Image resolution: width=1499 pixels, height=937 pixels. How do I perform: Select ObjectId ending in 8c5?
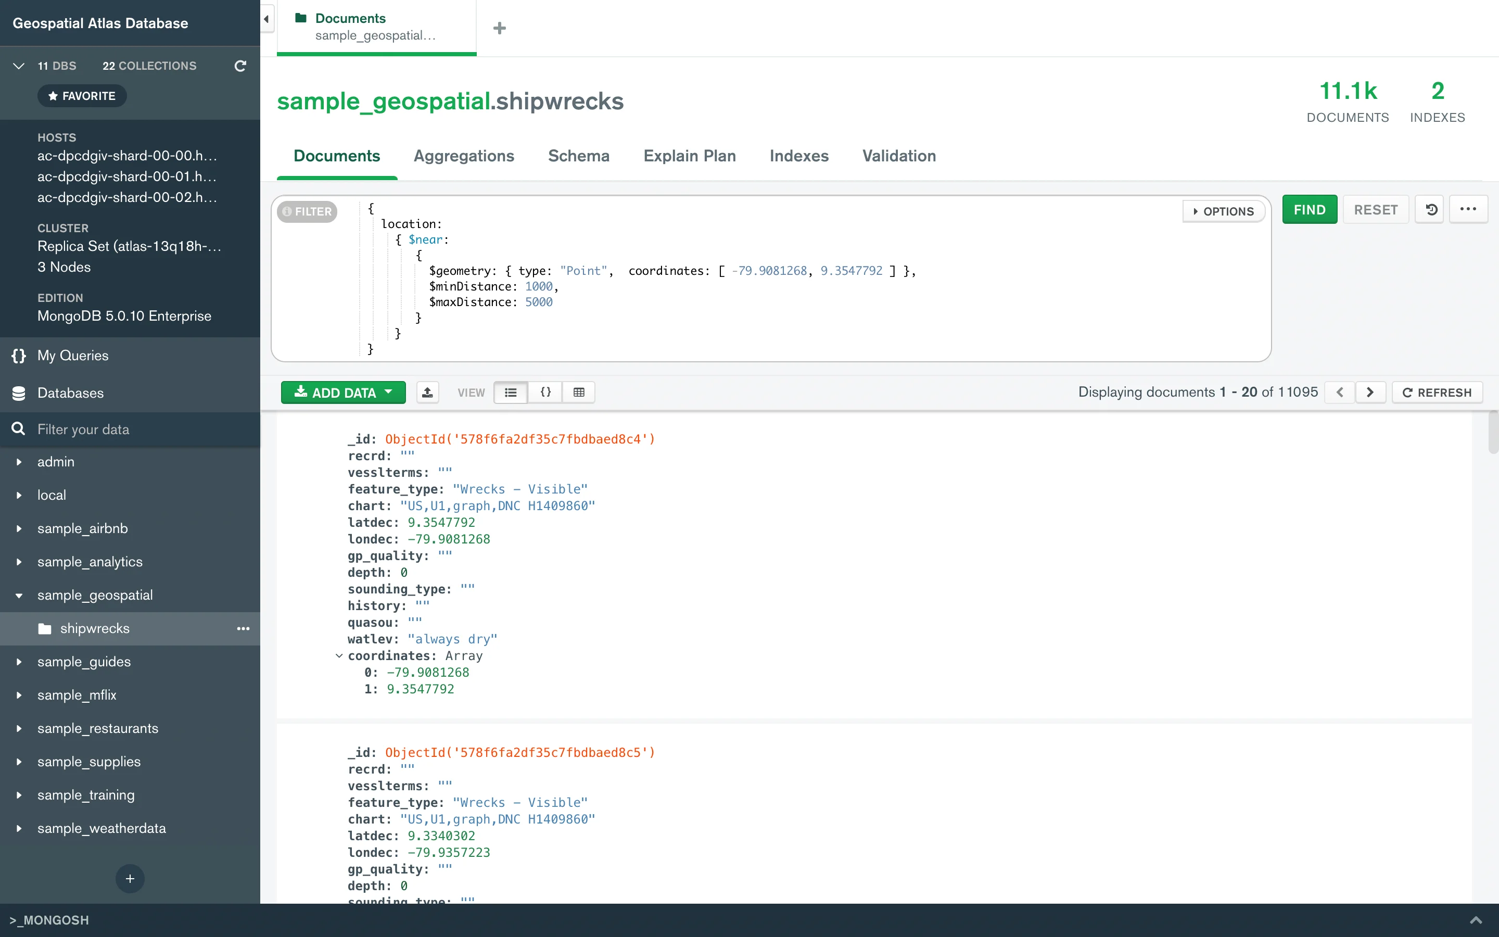pos(519,752)
